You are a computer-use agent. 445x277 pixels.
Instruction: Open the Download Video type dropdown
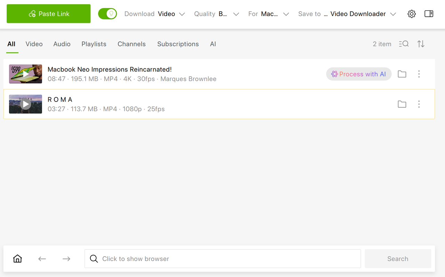(155, 14)
